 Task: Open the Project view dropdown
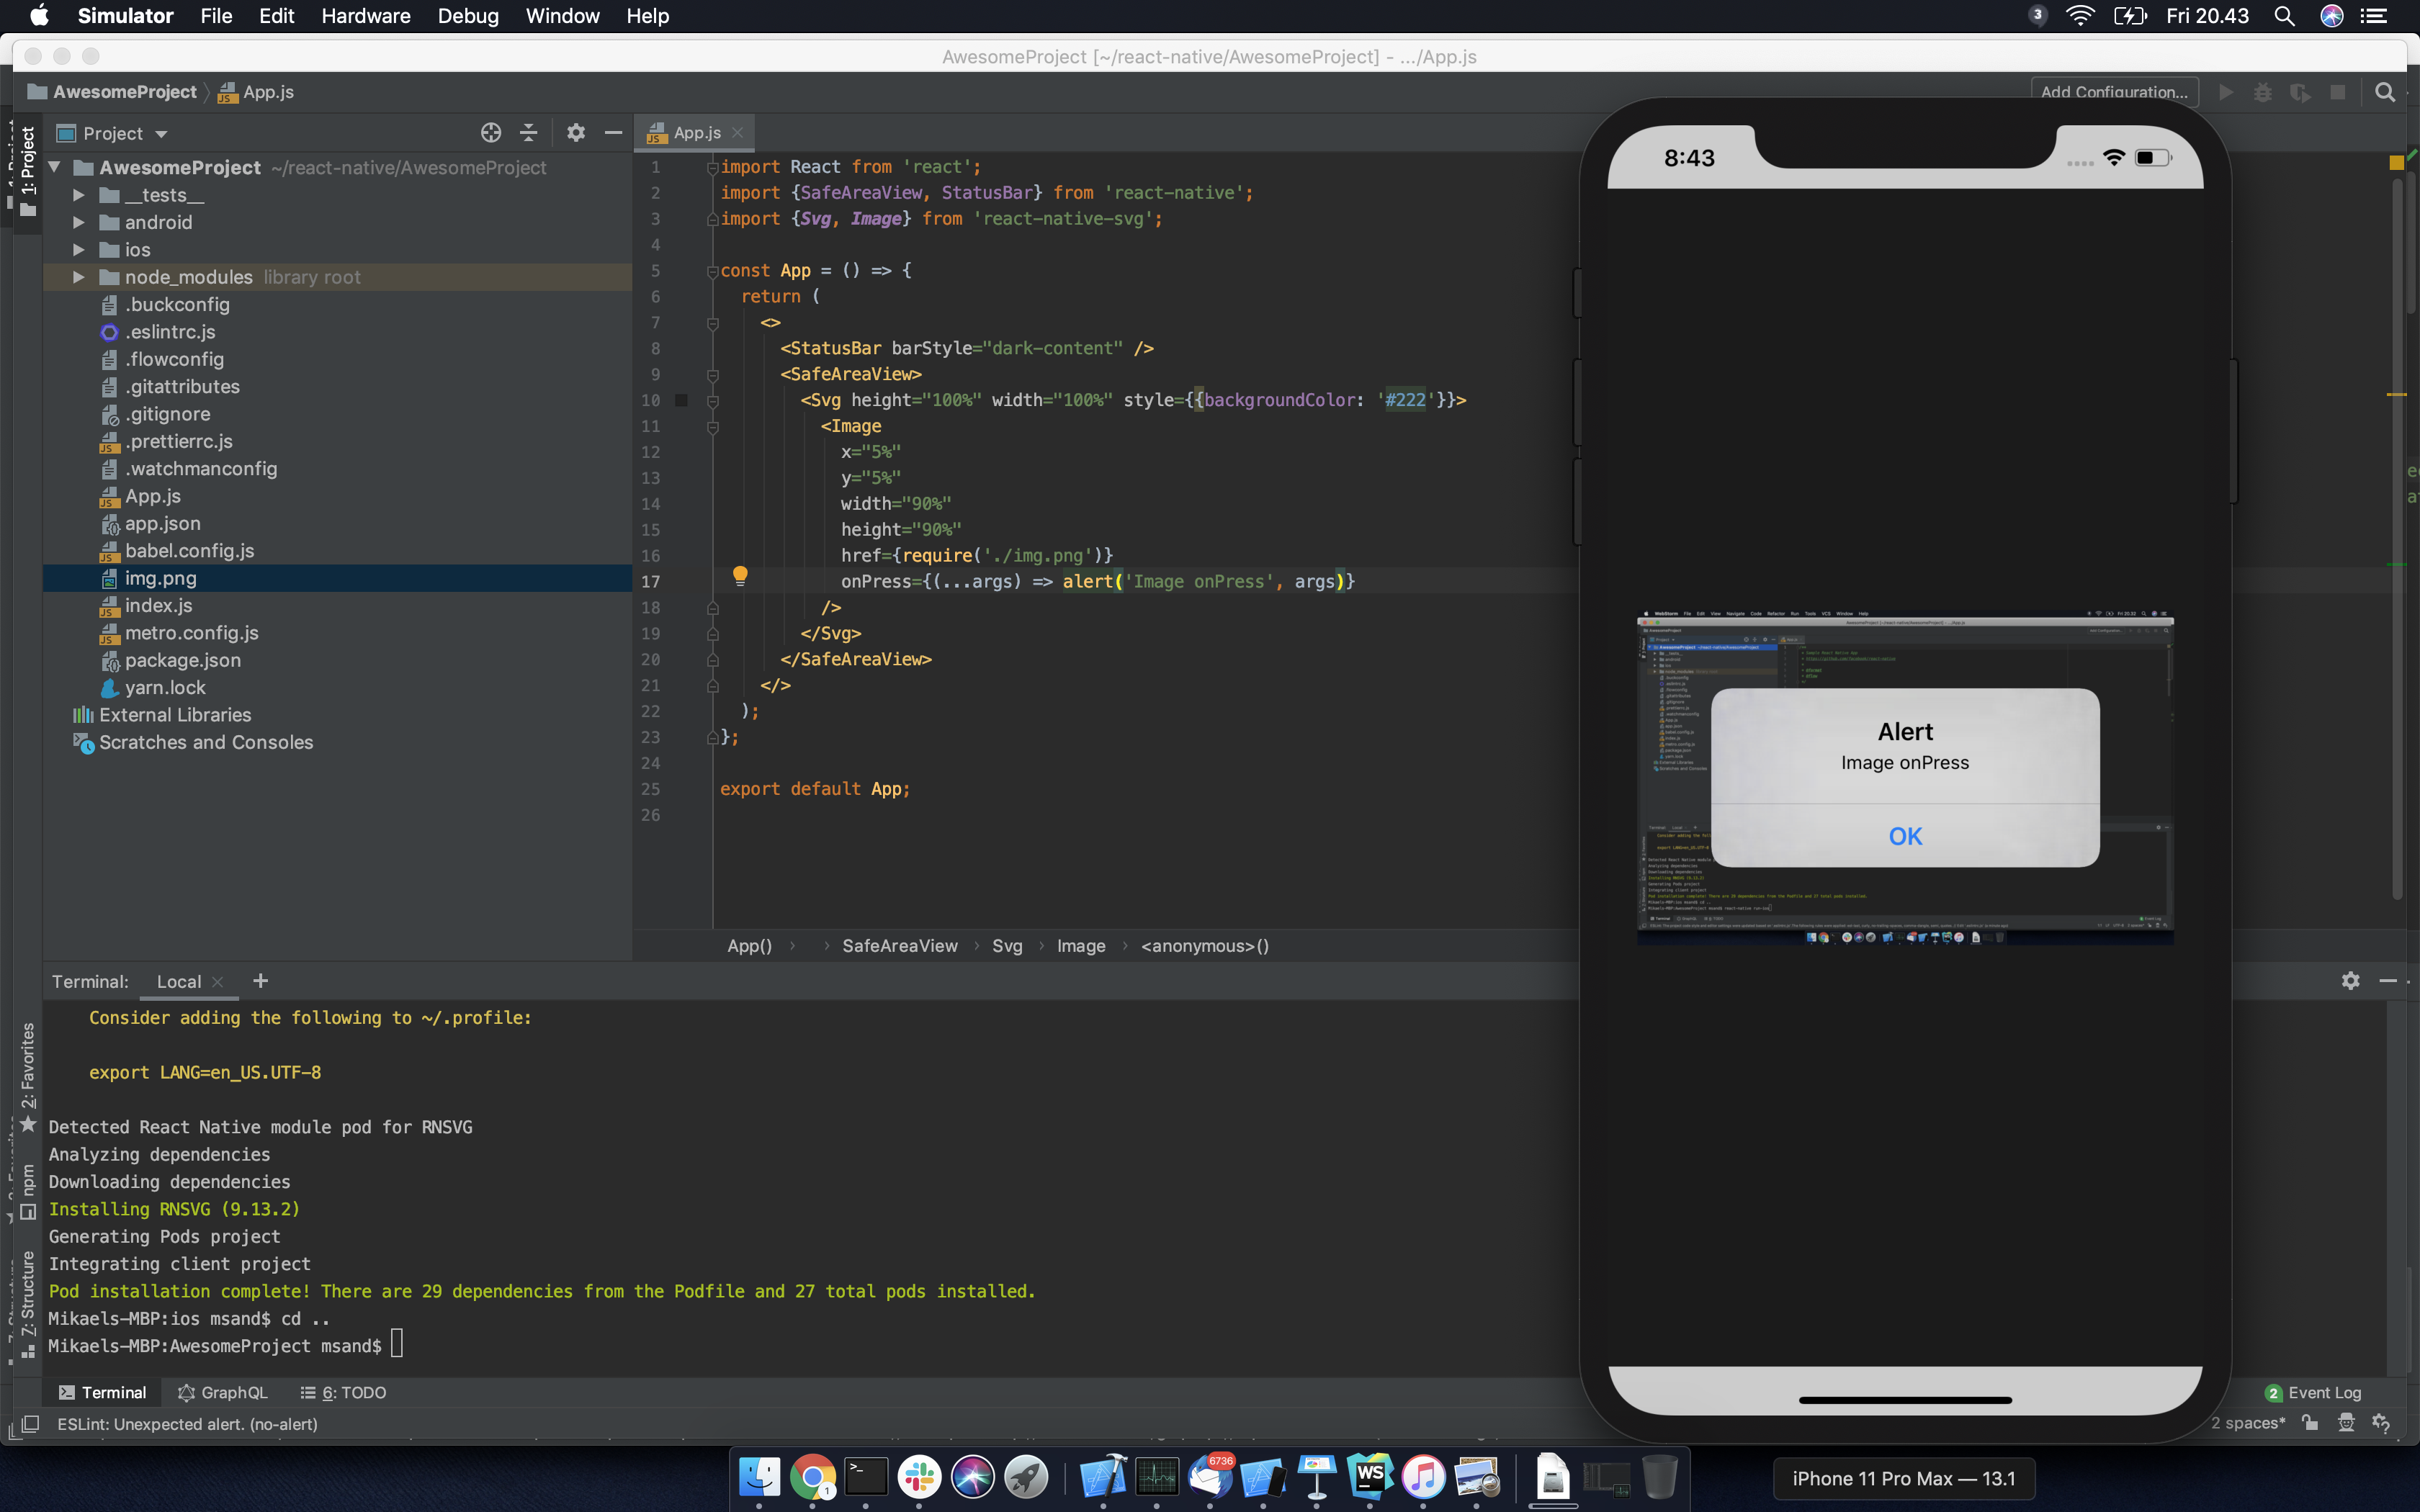125,133
